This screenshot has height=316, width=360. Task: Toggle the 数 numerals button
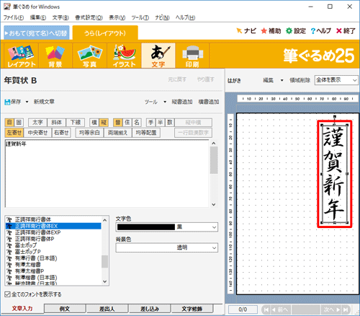click(170, 123)
